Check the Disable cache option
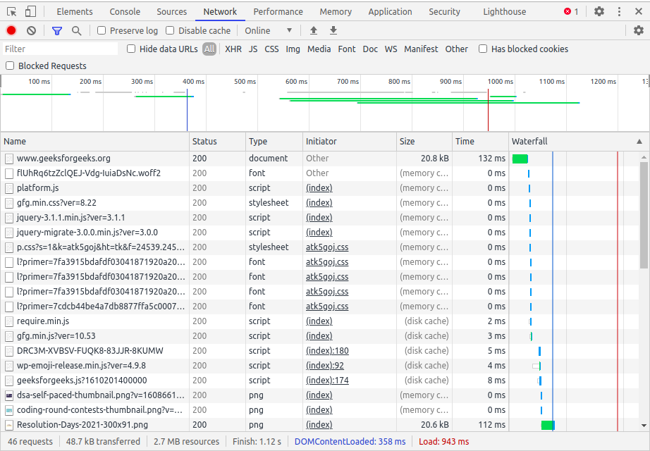650x451 pixels. (x=170, y=30)
